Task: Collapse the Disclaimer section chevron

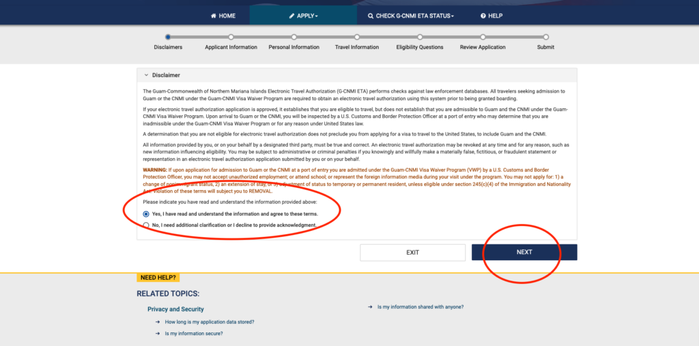Action: coord(146,75)
